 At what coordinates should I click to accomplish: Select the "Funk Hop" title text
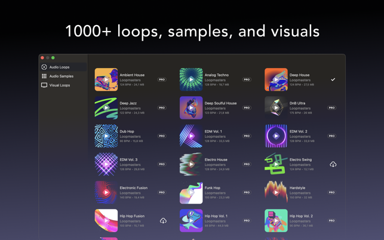coord(213,188)
